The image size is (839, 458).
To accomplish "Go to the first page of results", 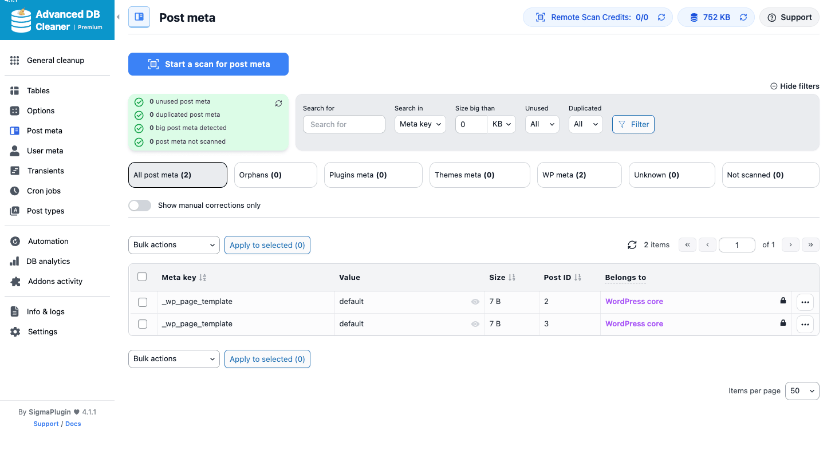I will click(x=687, y=245).
